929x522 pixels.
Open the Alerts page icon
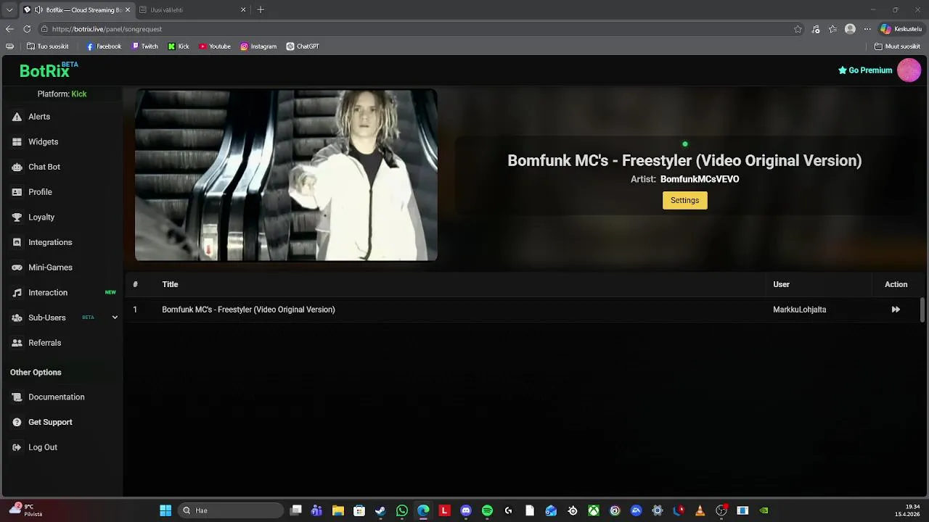[x=17, y=117]
